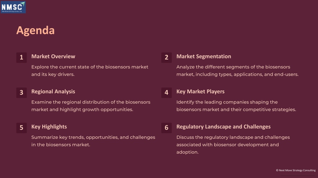318x178 pixels.
Task: Click the 'Identify the leading companies' text
Action: click(x=236, y=106)
